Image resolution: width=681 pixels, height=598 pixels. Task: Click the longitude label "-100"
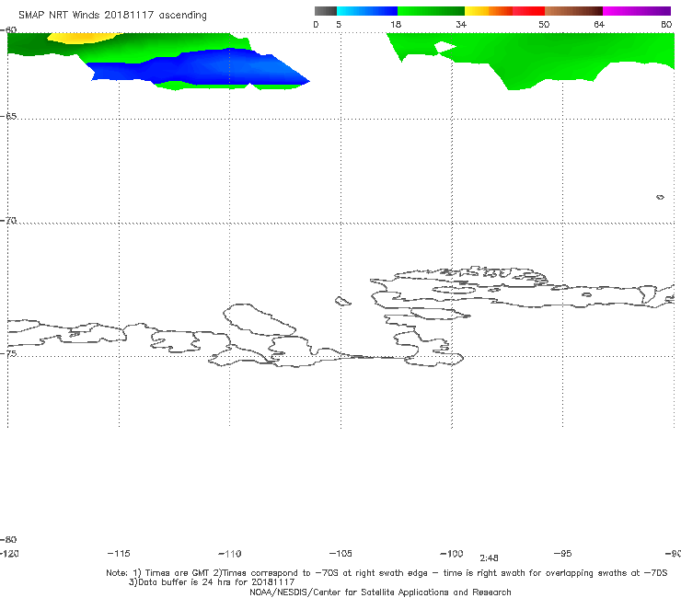(452, 554)
